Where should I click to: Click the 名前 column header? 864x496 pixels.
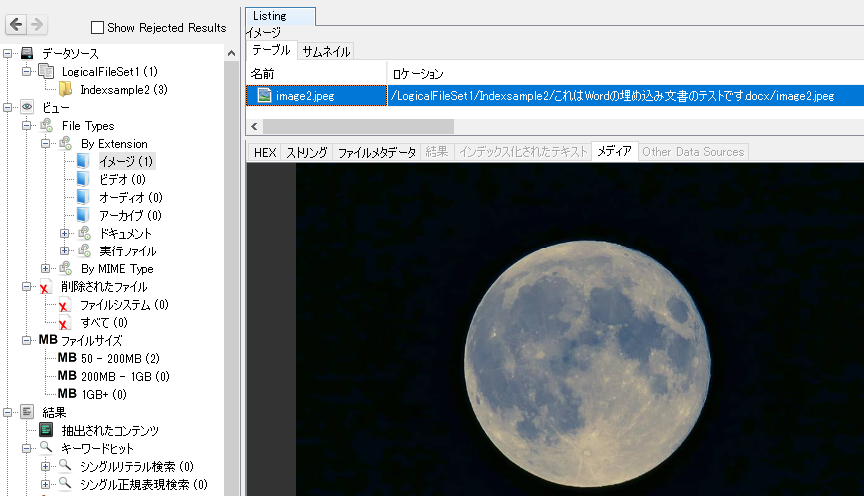tap(317, 73)
